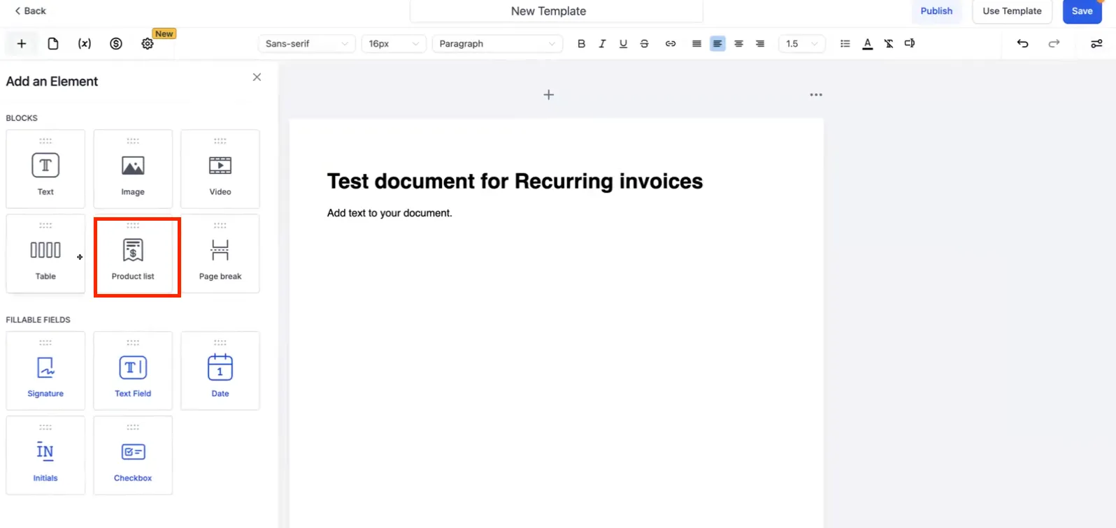Image resolution: width=1116 pixels, height=528 pixels.
Task: Click the Use Template button
Action: 1012,11
